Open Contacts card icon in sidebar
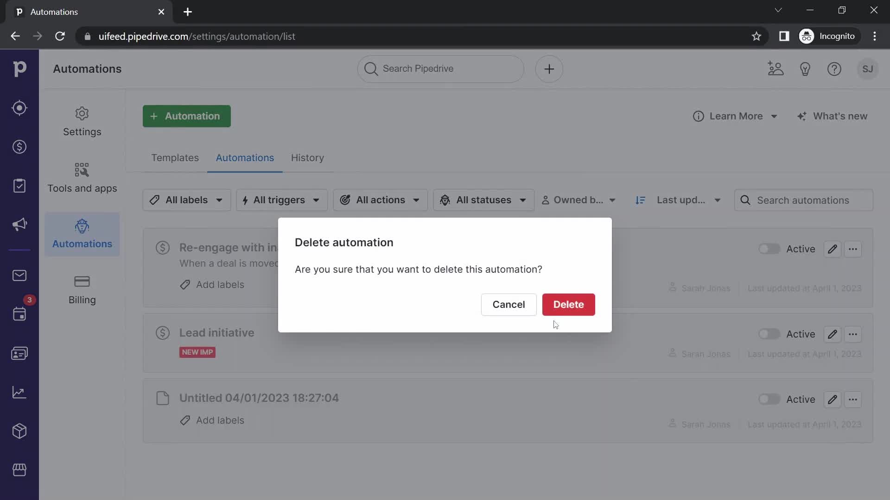The image size is (890, 500). tap(19, 354)
